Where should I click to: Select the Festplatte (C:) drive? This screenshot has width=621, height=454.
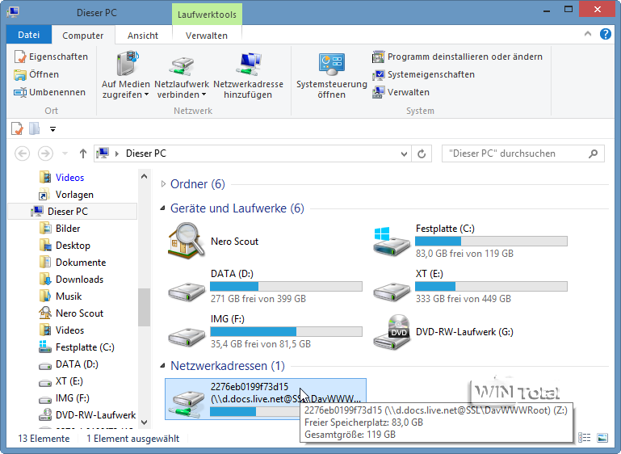click(x=471, y=241)
